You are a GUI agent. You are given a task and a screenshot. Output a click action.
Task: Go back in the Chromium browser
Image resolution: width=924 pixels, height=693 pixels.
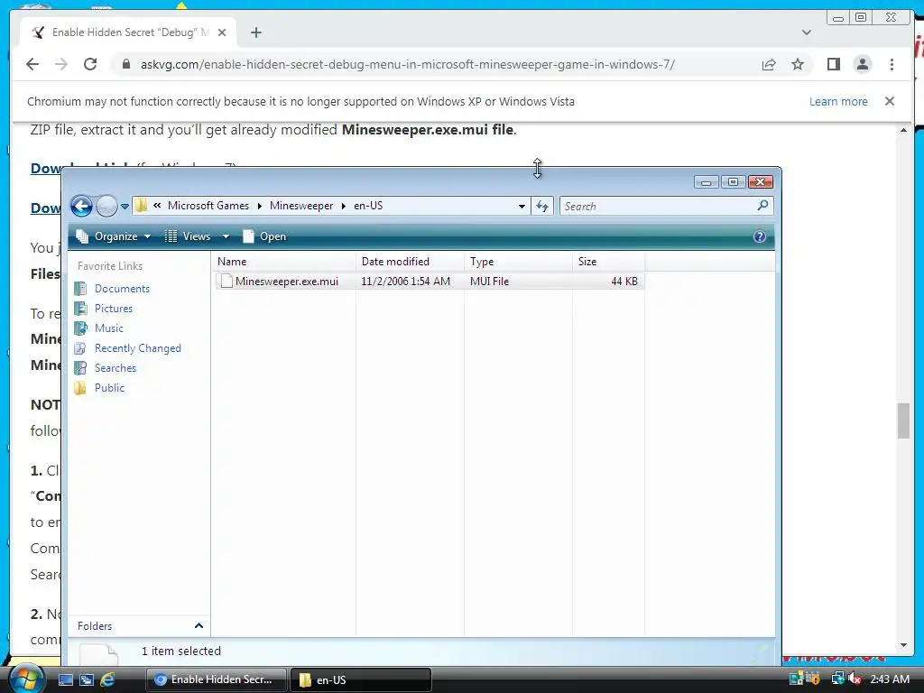[32, 64]
